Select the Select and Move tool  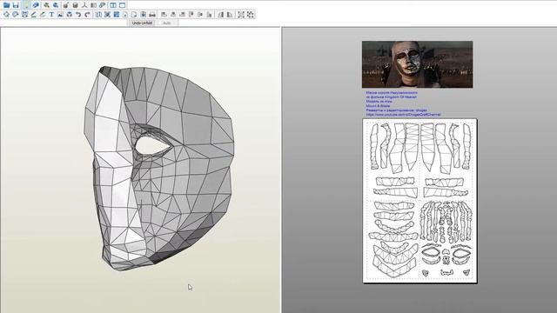6,15
